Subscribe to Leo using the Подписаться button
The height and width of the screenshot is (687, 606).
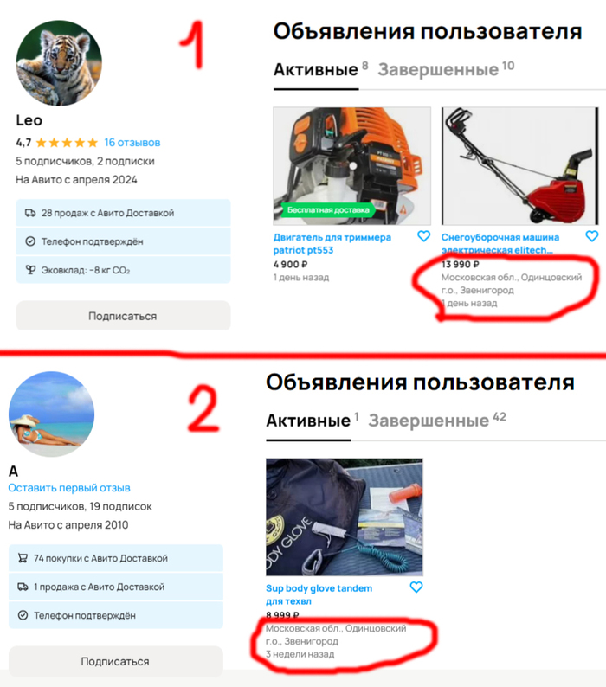(x=123, y=316)
